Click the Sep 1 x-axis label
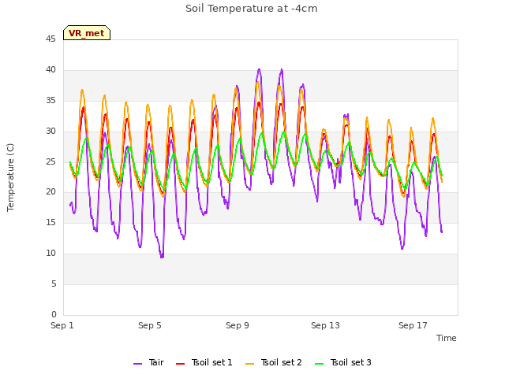This screenshot has height=378, width=505. point(62,325)
